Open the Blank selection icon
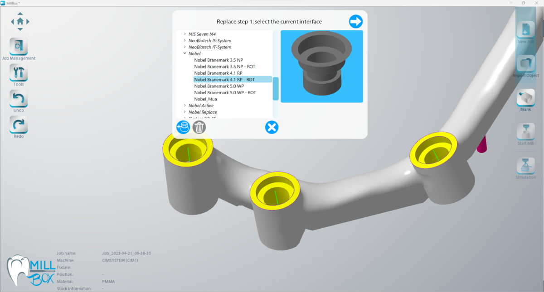The width and height of the screenshot is (544, 292). (x=525, y=98)
